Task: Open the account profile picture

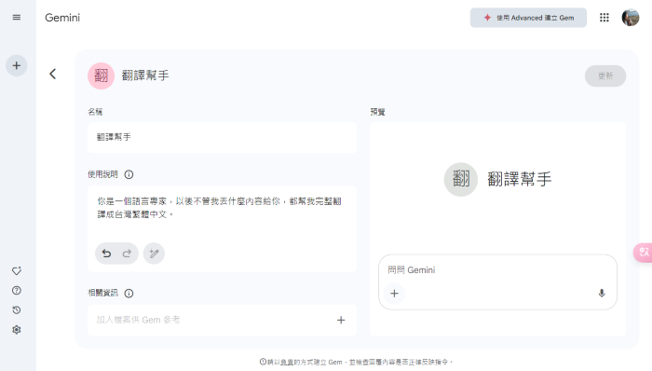Action: pos(631,18)
